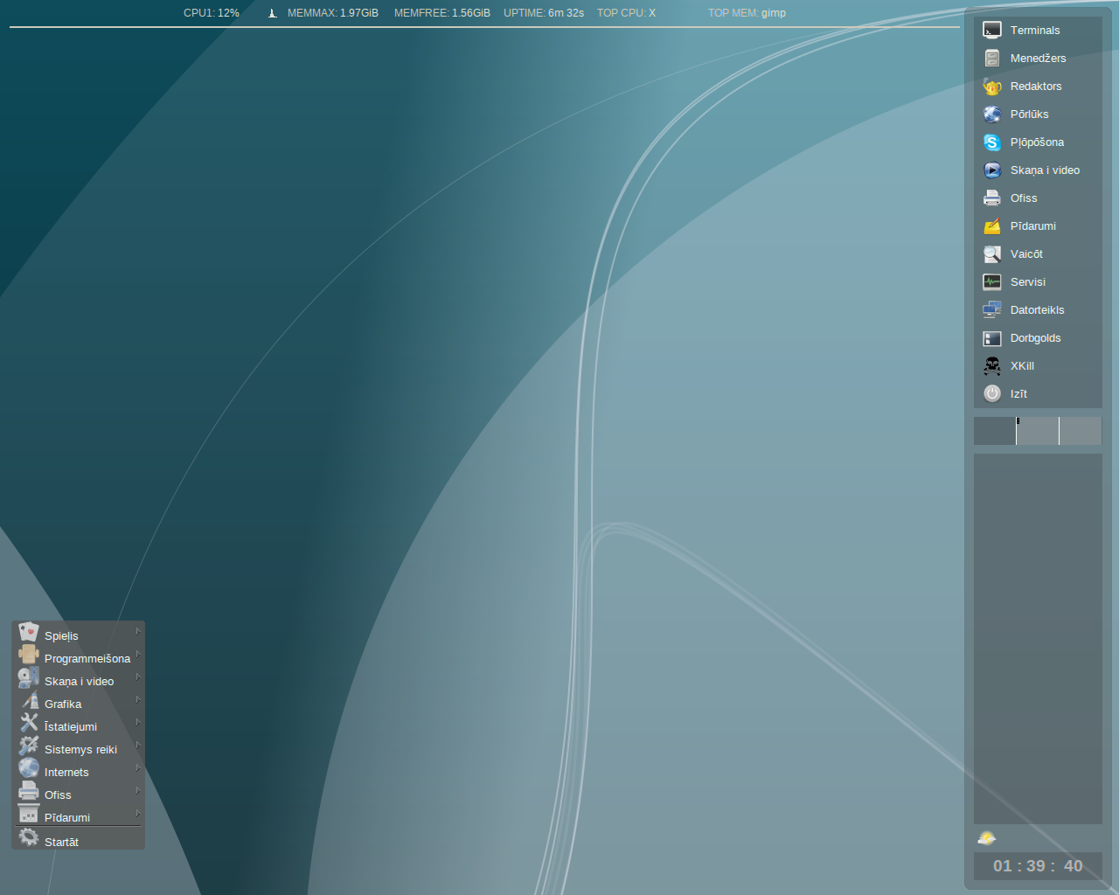Screen dimensions: 1119x895
Task: Click the Startāt gear icon
Action: [x=29, y=837]
